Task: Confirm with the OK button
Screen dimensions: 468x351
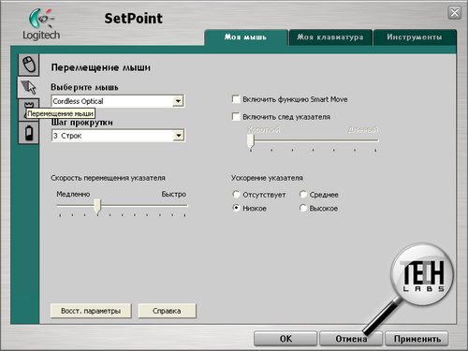Action: (x=285, y=339)
